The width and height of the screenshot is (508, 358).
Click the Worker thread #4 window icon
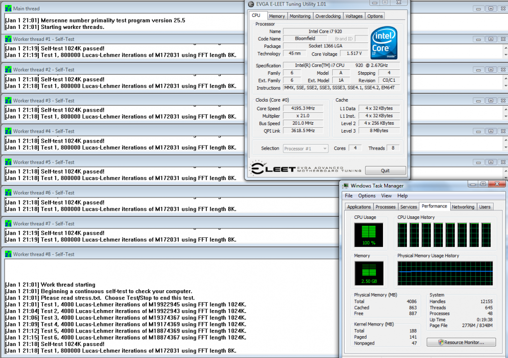point(8,131)
